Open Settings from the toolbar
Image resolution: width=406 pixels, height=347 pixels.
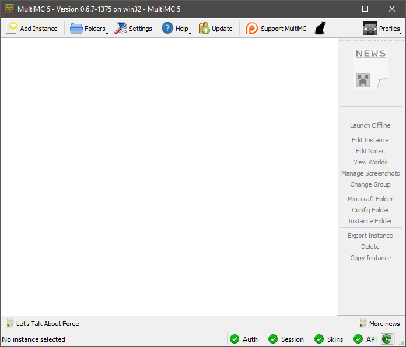pos(121,28)
